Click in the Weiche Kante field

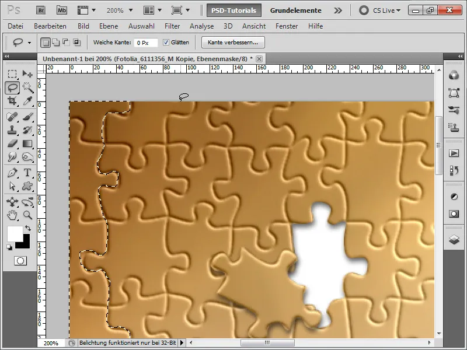(x=145, y=43)
